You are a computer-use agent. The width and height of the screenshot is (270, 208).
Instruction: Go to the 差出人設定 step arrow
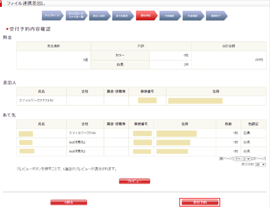(100, 16)
